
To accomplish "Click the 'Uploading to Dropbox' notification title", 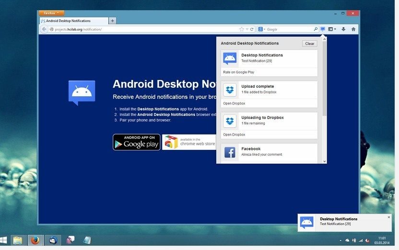I will pyautogui.click(x=262, y=118).
